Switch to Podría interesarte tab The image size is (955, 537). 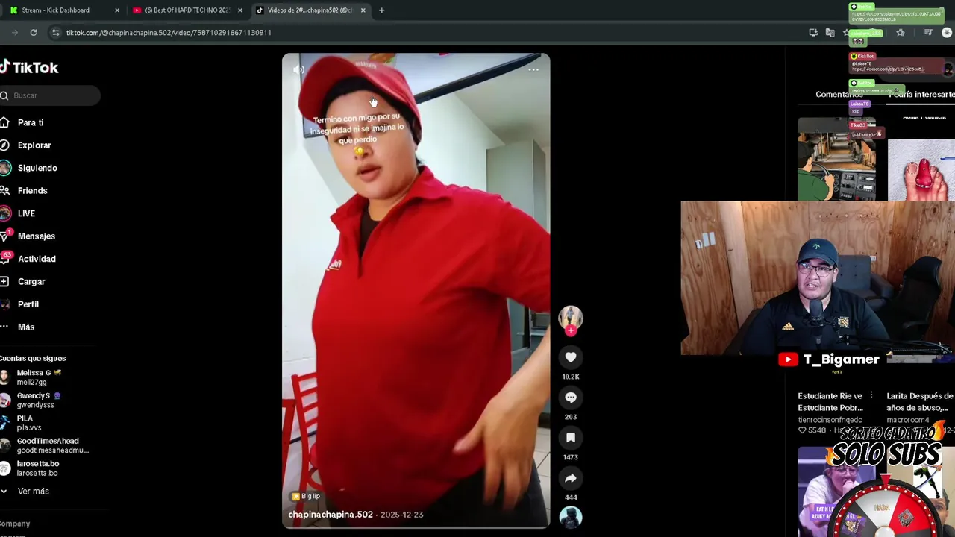(921, 95)
